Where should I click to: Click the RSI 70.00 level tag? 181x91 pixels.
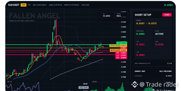tap(84, 87)
